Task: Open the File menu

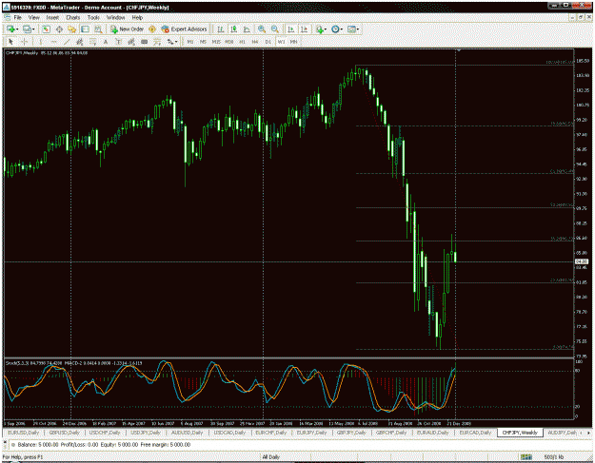Action: 17,17
